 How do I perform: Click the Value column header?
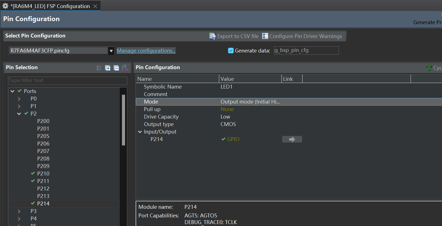pos(250,79)
